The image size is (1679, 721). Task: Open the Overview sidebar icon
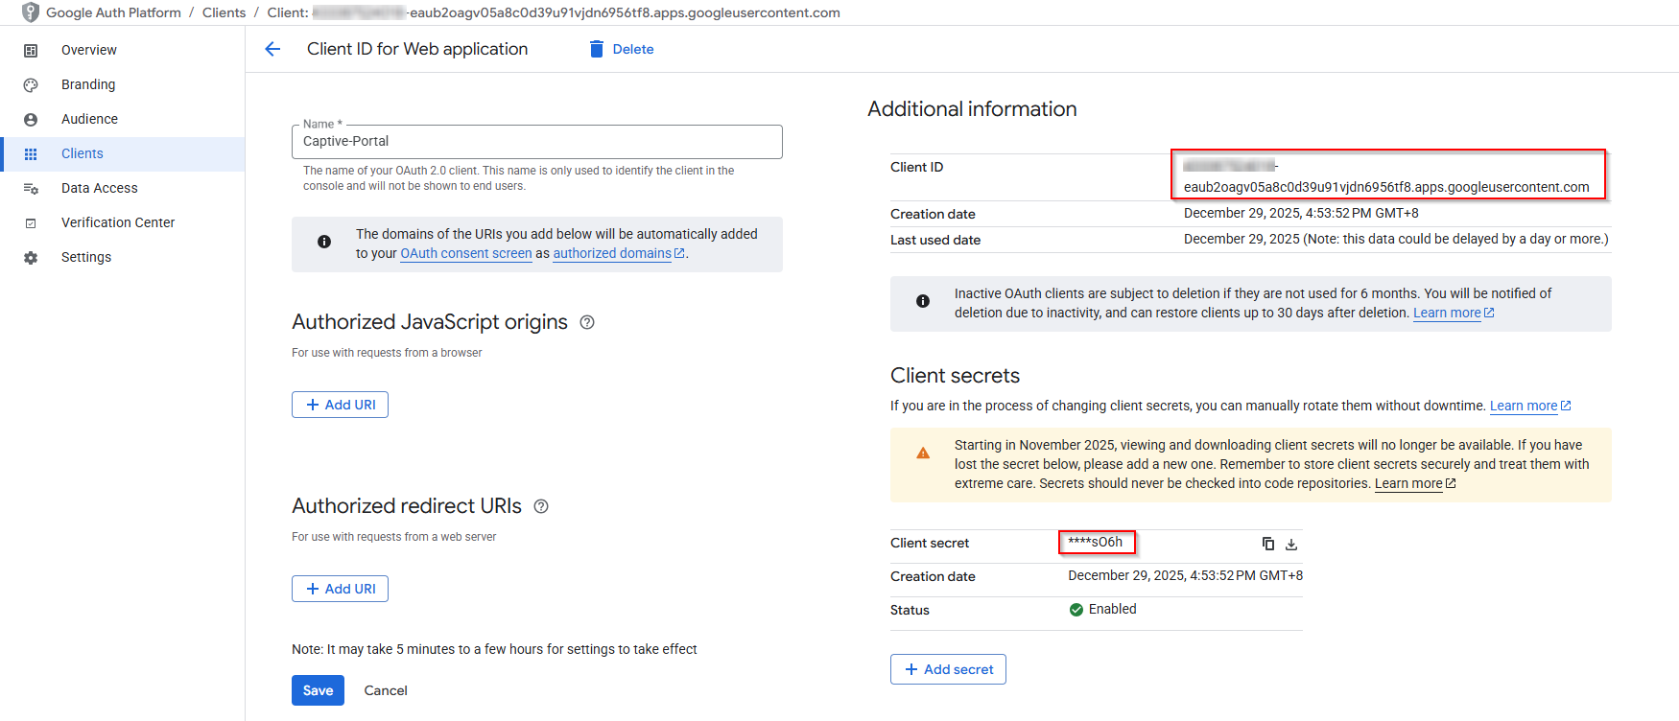tap(31, 50)
